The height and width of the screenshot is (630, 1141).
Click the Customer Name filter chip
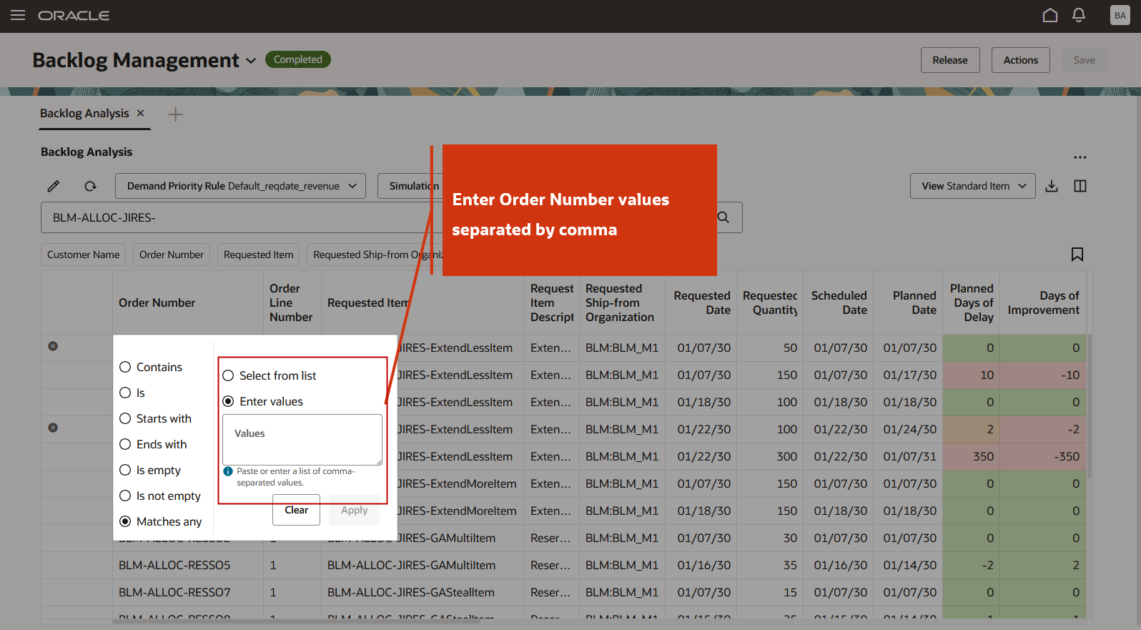coord(84,255)
